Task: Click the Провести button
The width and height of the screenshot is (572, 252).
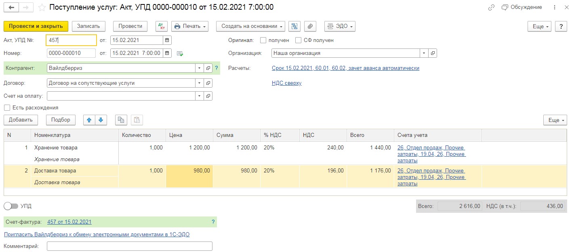Action: (x=130, y=26)
